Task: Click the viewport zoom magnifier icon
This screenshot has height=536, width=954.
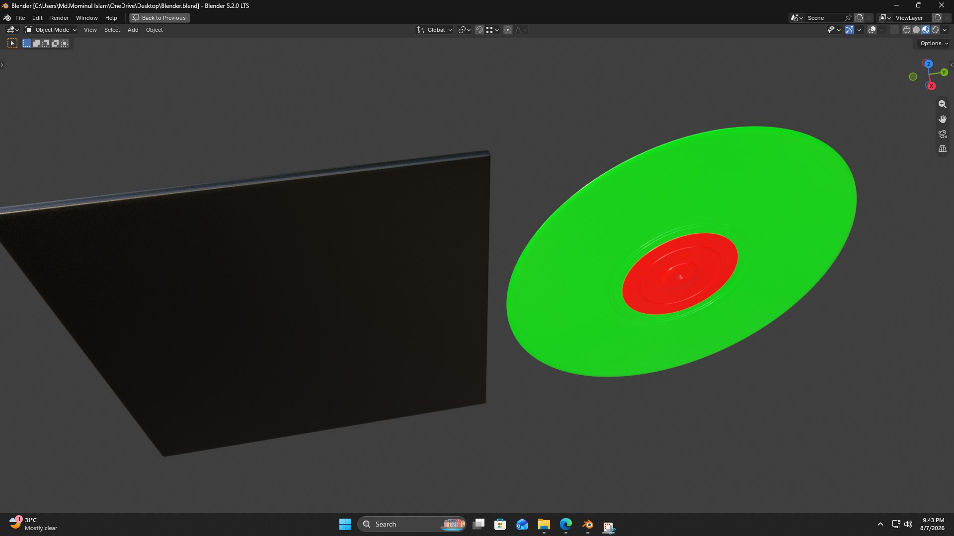Action: 943,104
